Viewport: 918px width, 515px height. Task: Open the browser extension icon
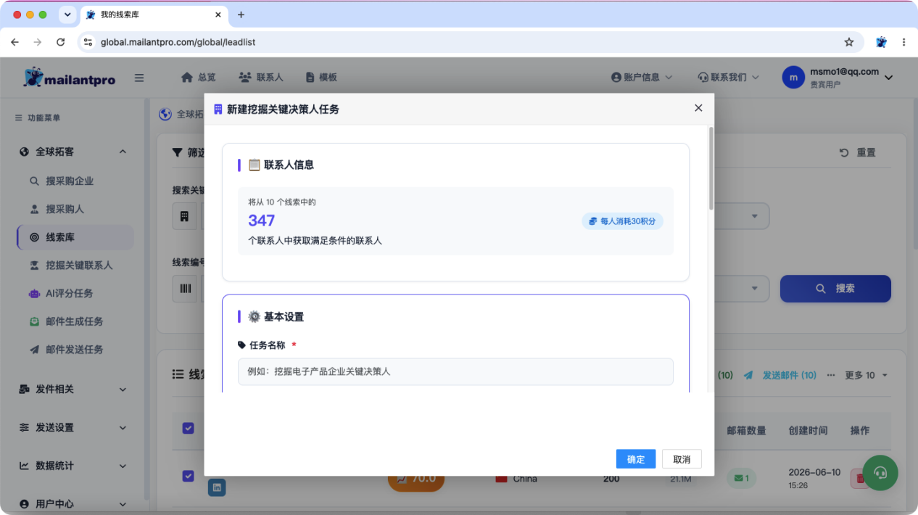(881, 42)
